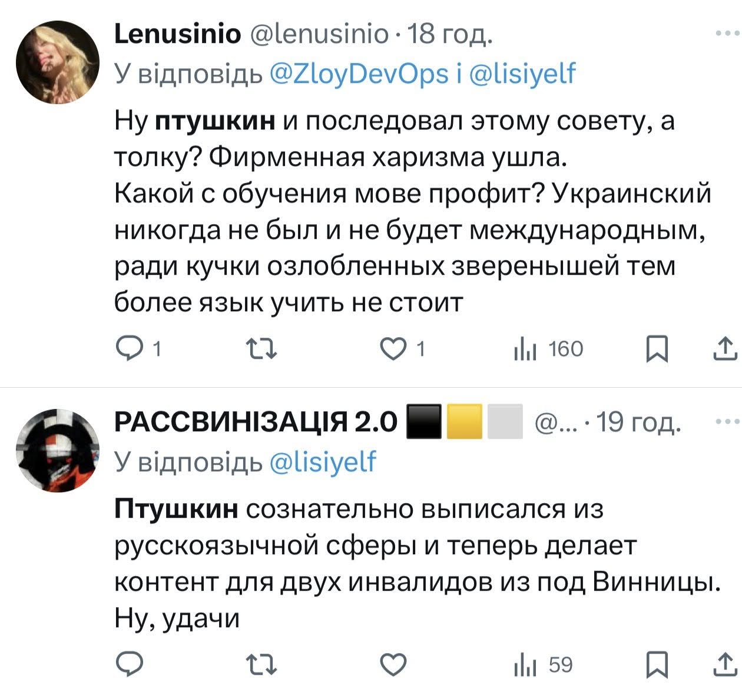View analytics showing 160 views

point(548,349)
